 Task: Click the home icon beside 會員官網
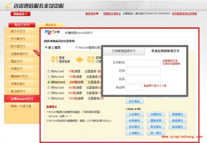97,14
